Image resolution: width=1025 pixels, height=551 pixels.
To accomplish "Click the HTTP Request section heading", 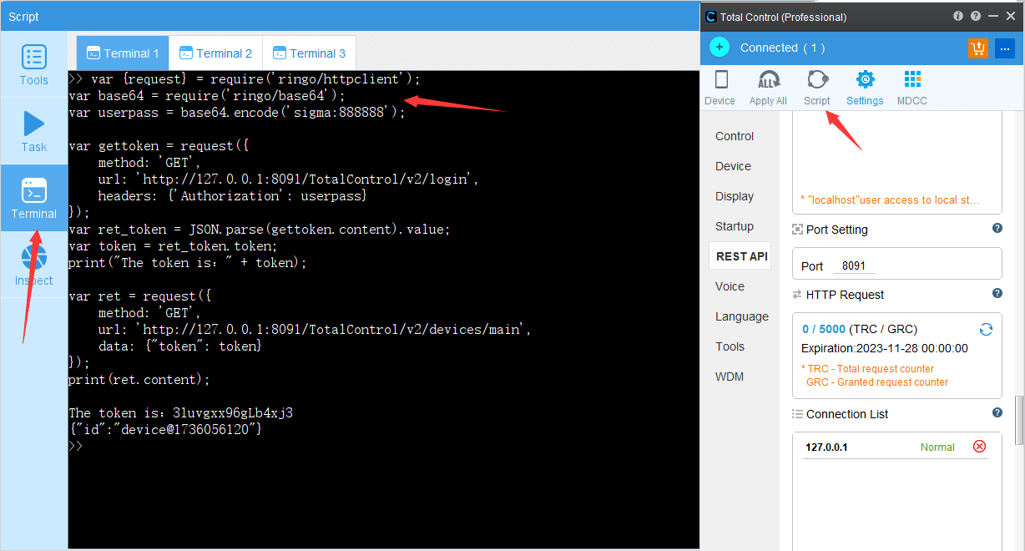I will click(845, 295).
